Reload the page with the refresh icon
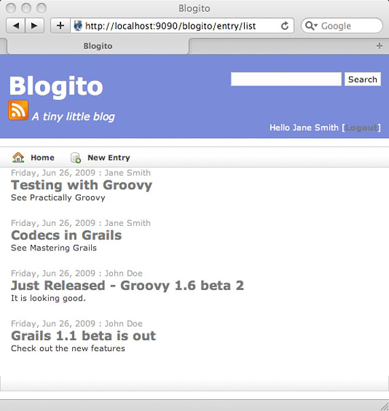The width and height of the screenshot is (389, 411). click(x=285, y=26)
